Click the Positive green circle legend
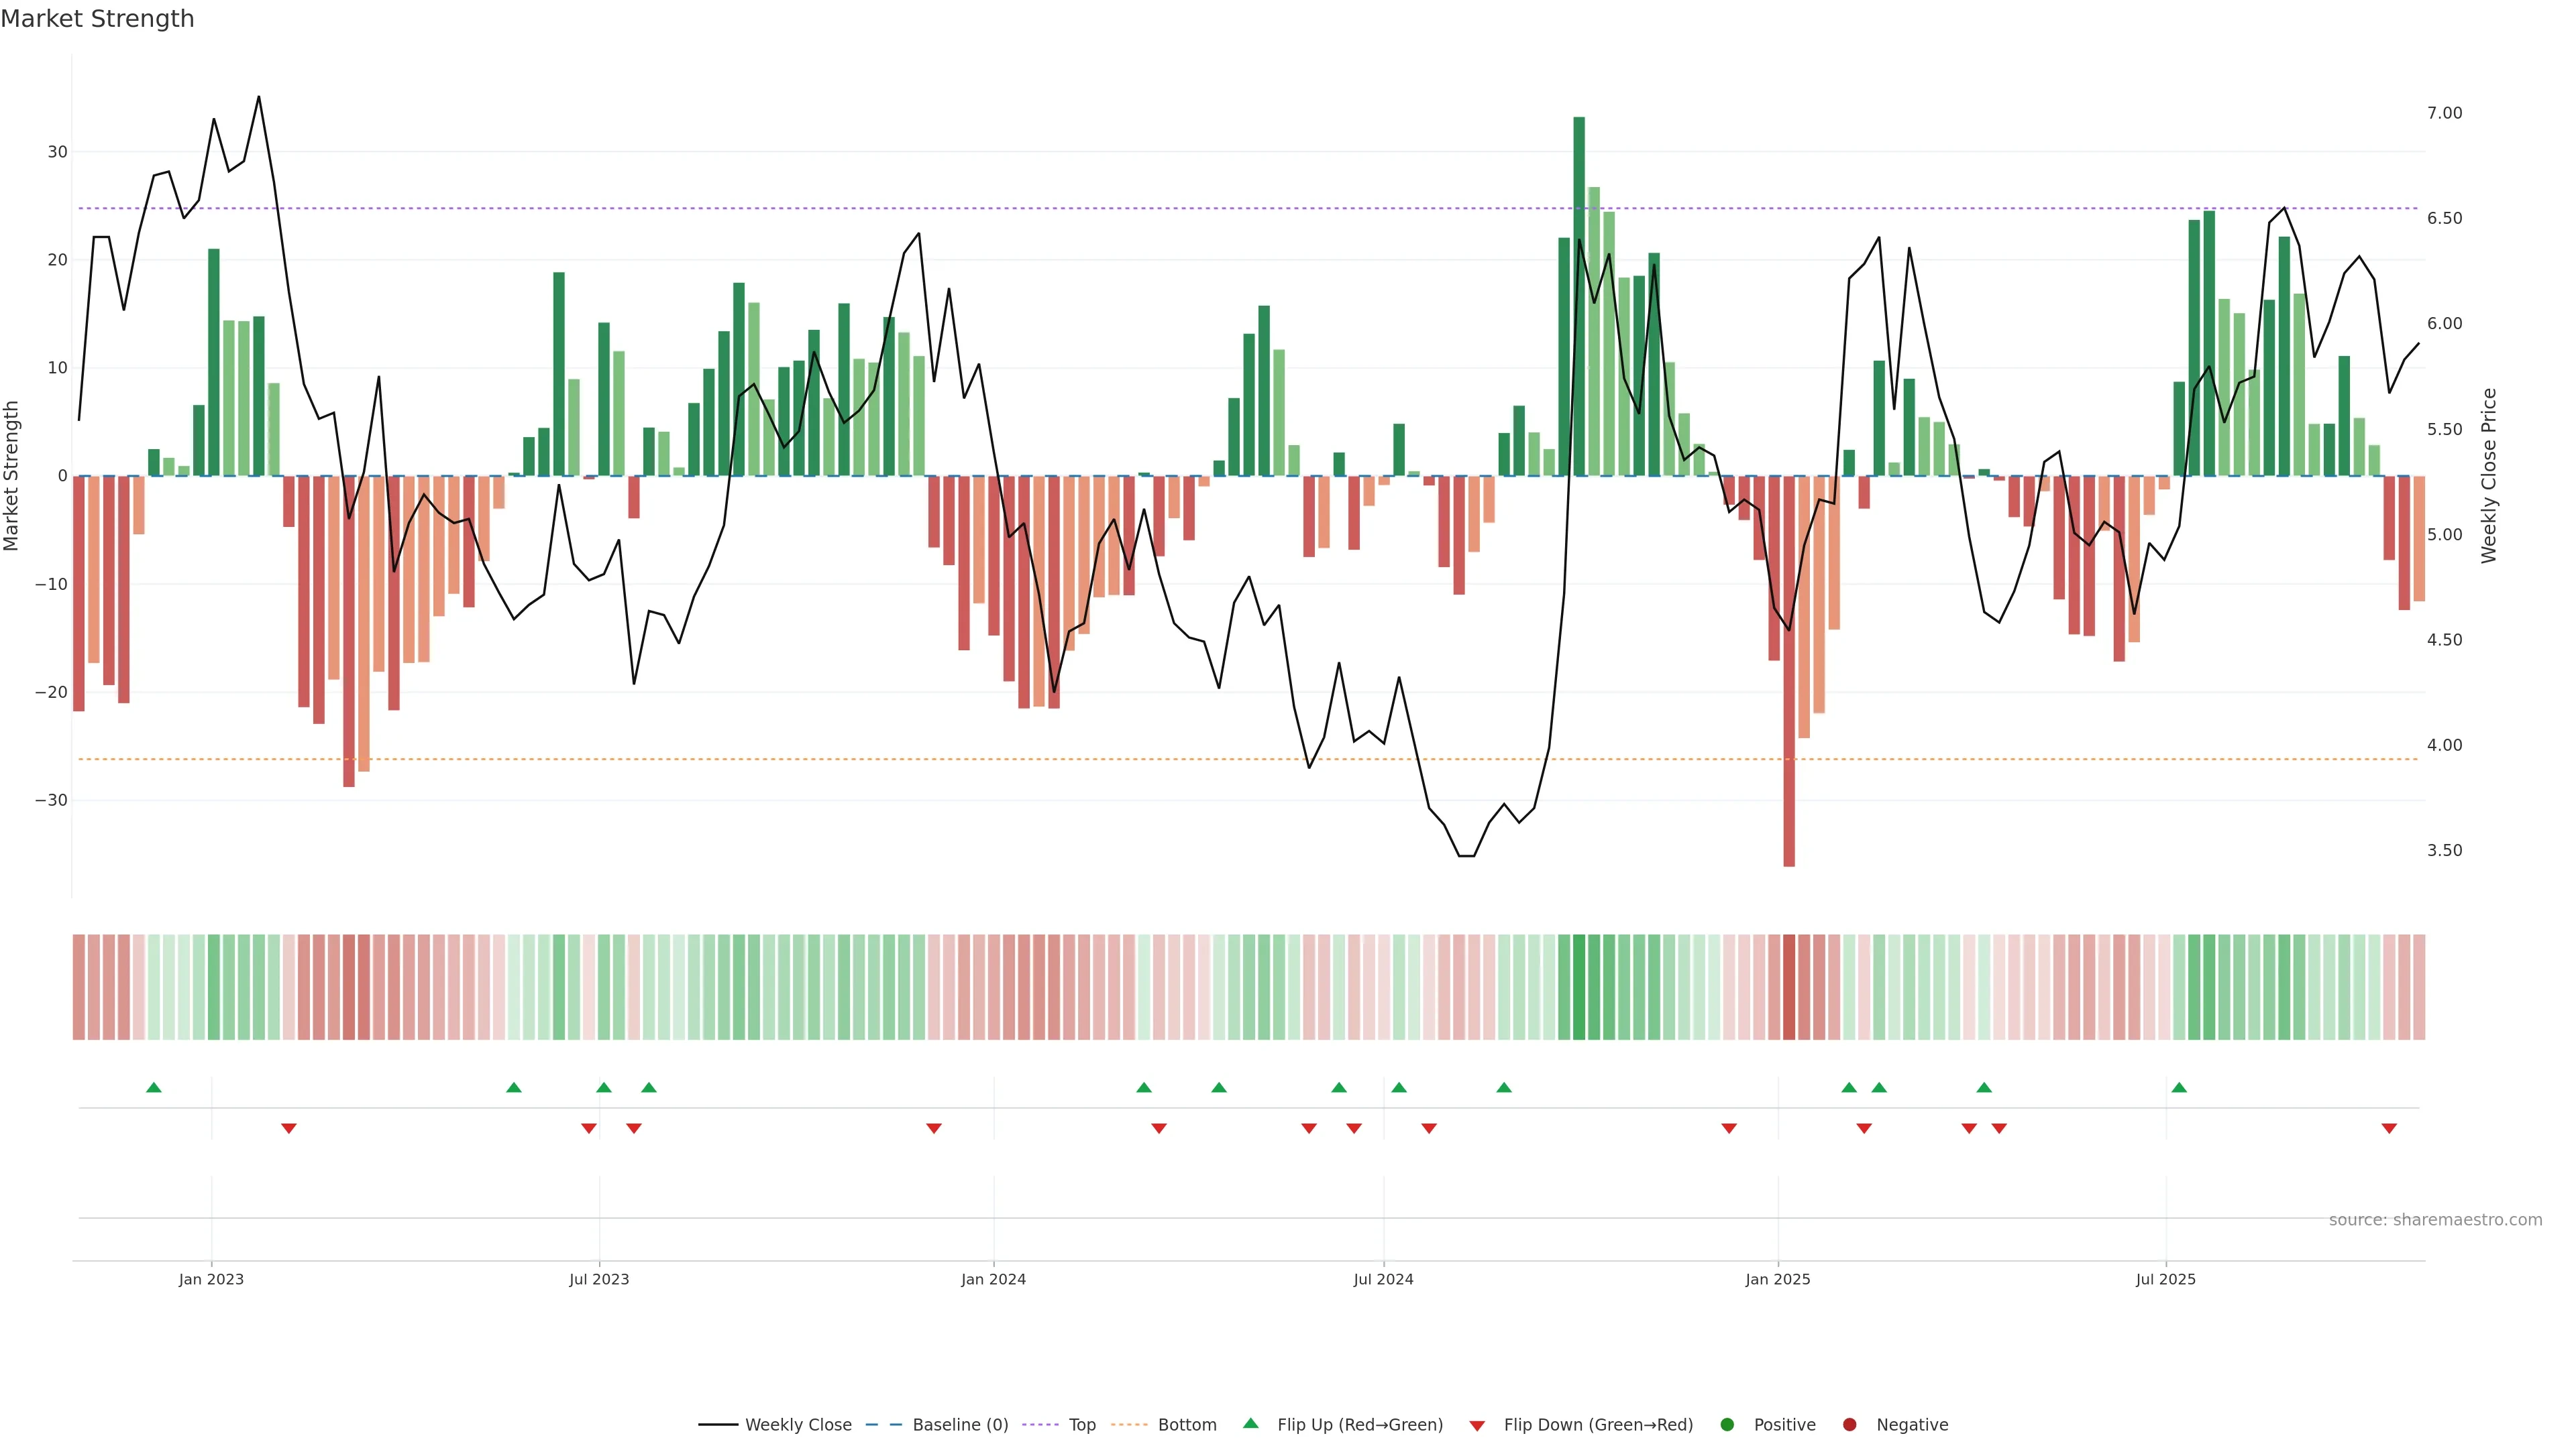Viewport: 2576px width, 1448px height. (1727, 1425)
